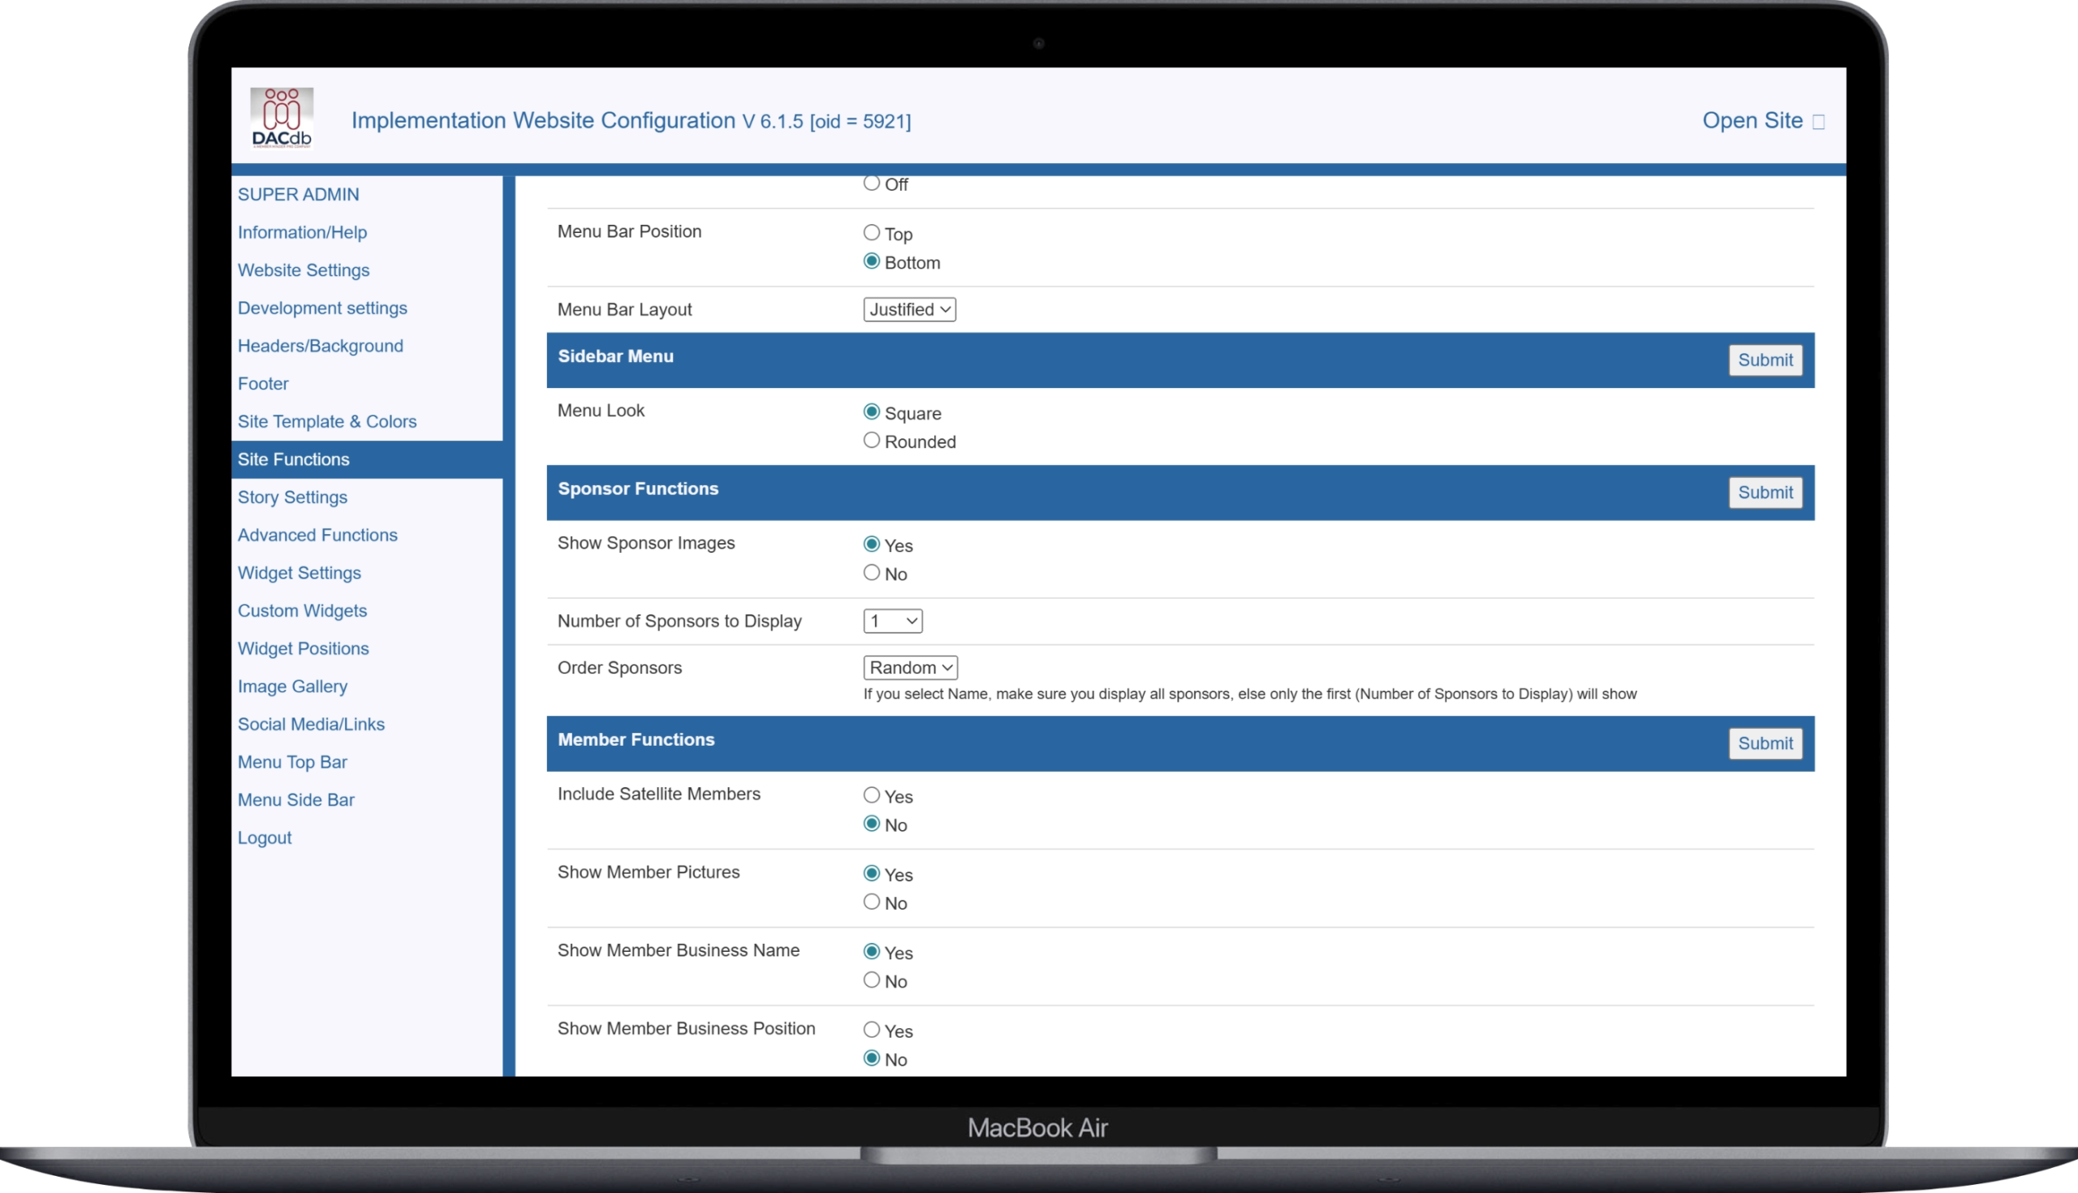
Task: Select the Off radio option at top
Action: pos(871,183)
